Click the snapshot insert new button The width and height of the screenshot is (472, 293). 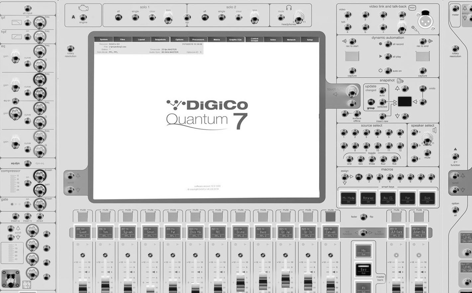point(382,116)
